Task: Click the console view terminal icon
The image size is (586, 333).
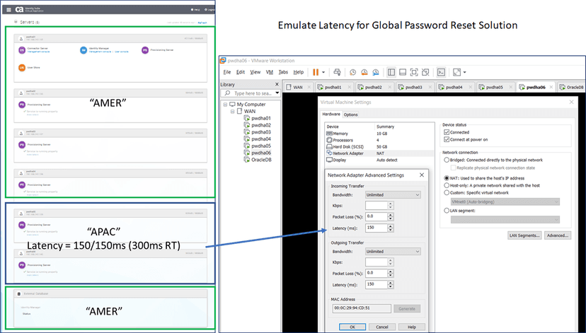Action: pyautogui.click(x=440, y=72)
